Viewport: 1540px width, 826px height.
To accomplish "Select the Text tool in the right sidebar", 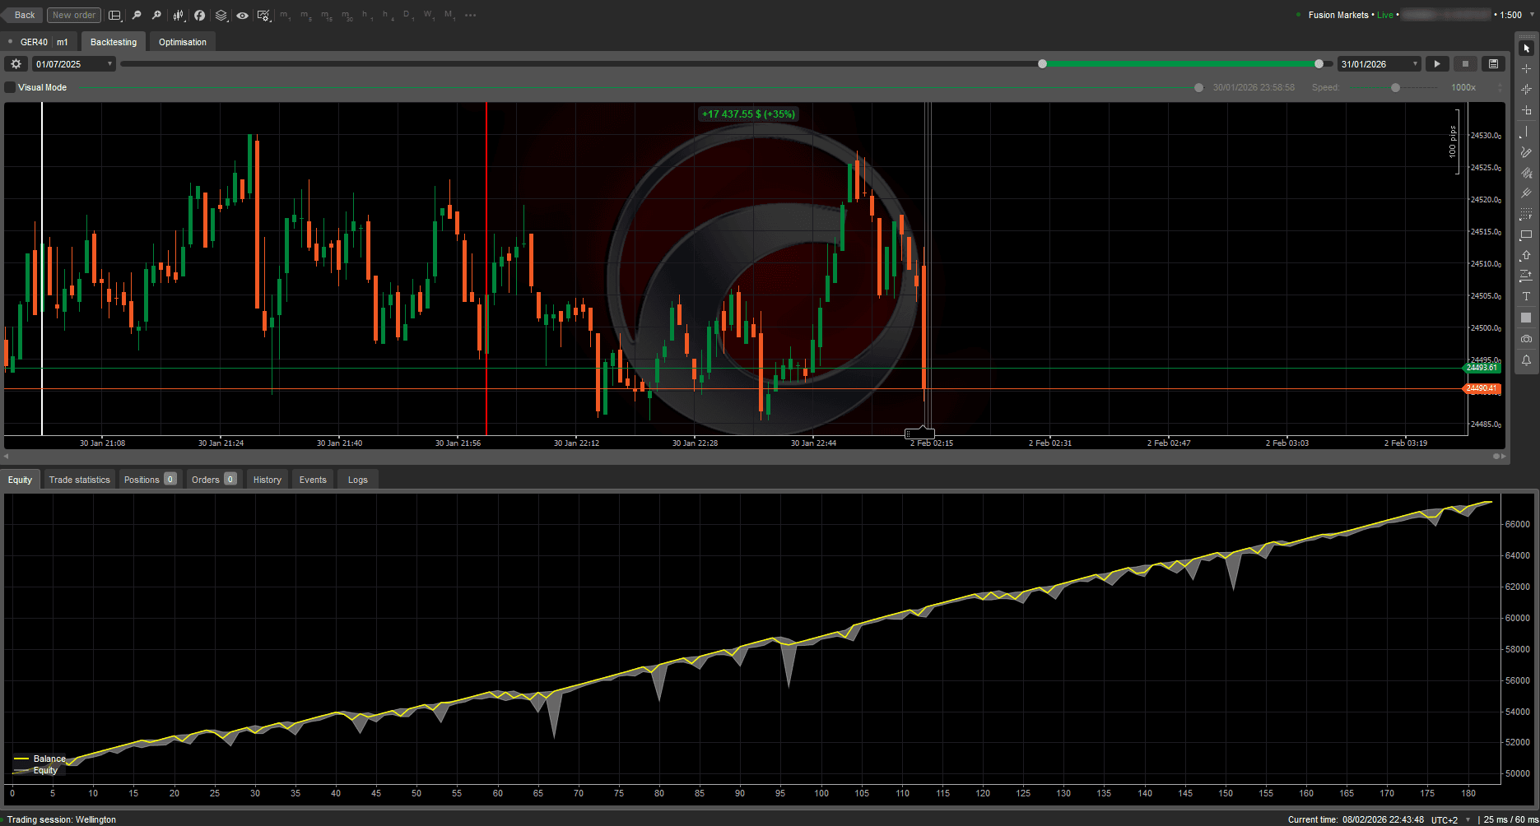I will click(x=1527, y=296).
